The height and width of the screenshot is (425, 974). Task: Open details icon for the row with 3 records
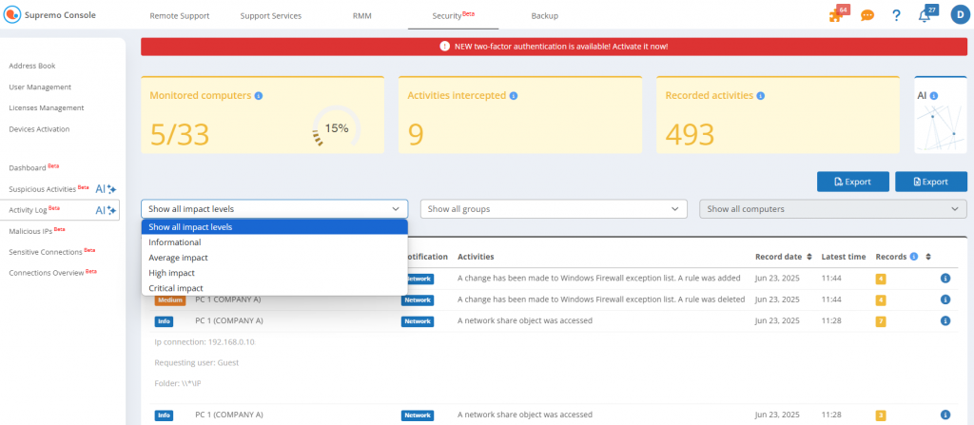pos(945,415)
